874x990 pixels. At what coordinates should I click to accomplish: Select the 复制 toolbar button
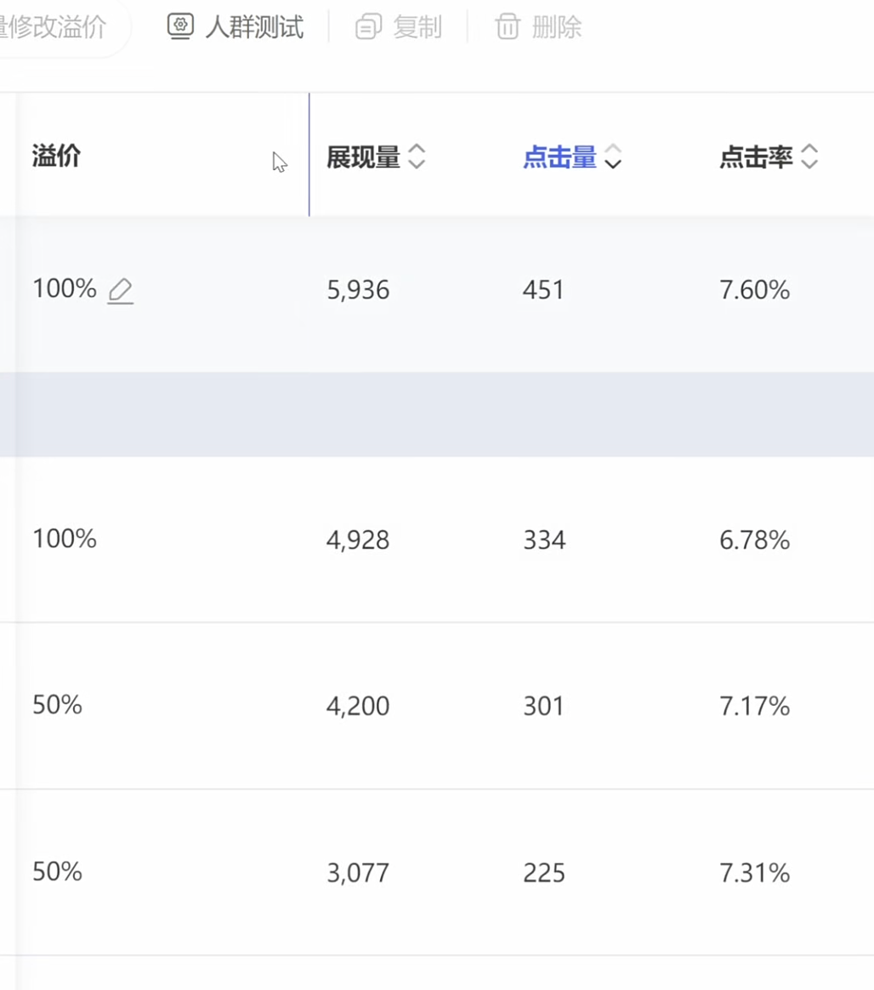coord(398,27)
